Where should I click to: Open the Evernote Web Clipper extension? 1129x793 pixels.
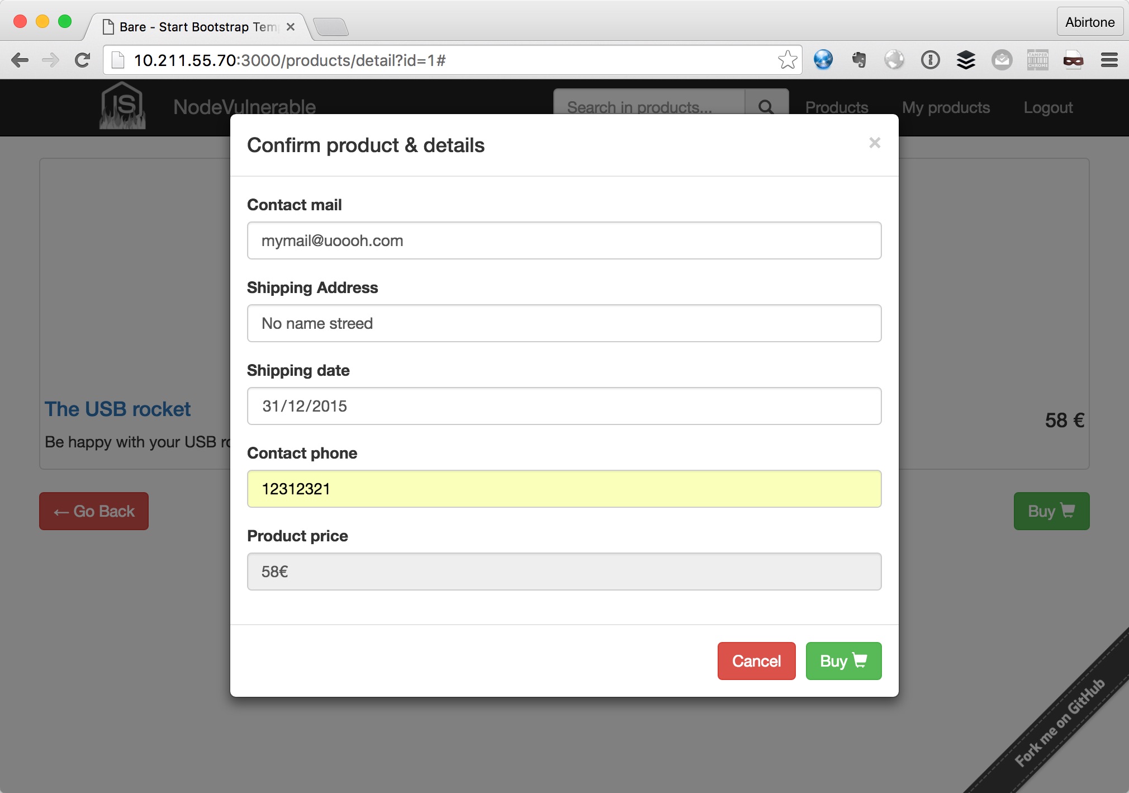tap(859, 59)
